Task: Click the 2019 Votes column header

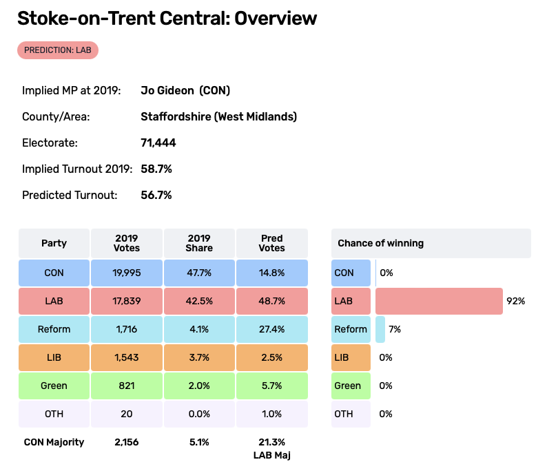Action: (x=127, y=243)
